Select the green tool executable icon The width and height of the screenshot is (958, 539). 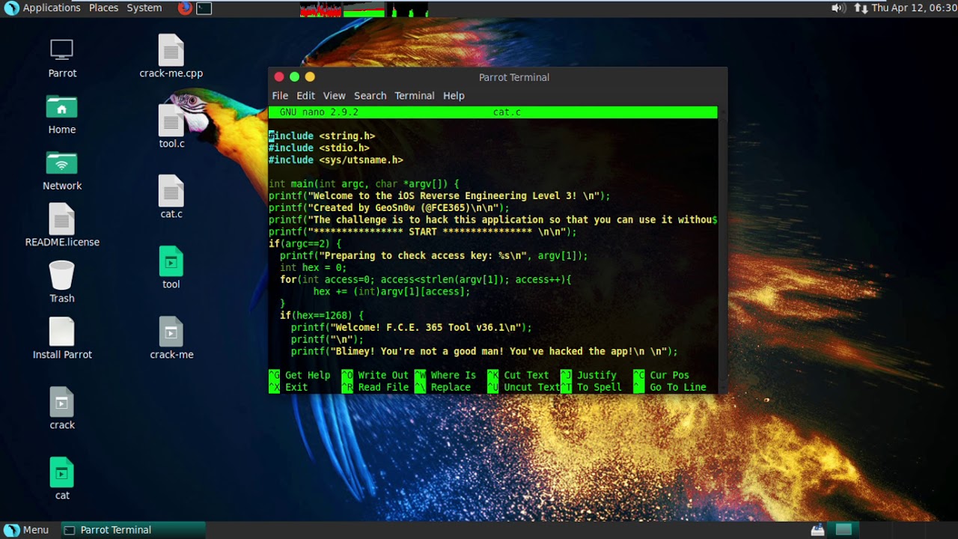click(171, 268)
